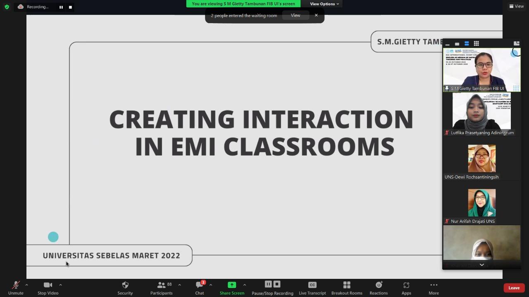Click View to see the waiting room
Image resolution: width=529 pixels, height=297 pixels.
295,15
